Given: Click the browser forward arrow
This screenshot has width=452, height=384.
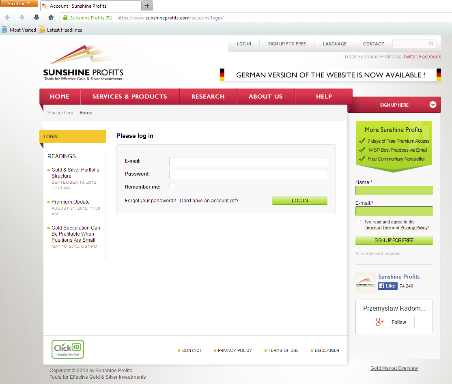Looking at the screenshot, I should (22, 17).
